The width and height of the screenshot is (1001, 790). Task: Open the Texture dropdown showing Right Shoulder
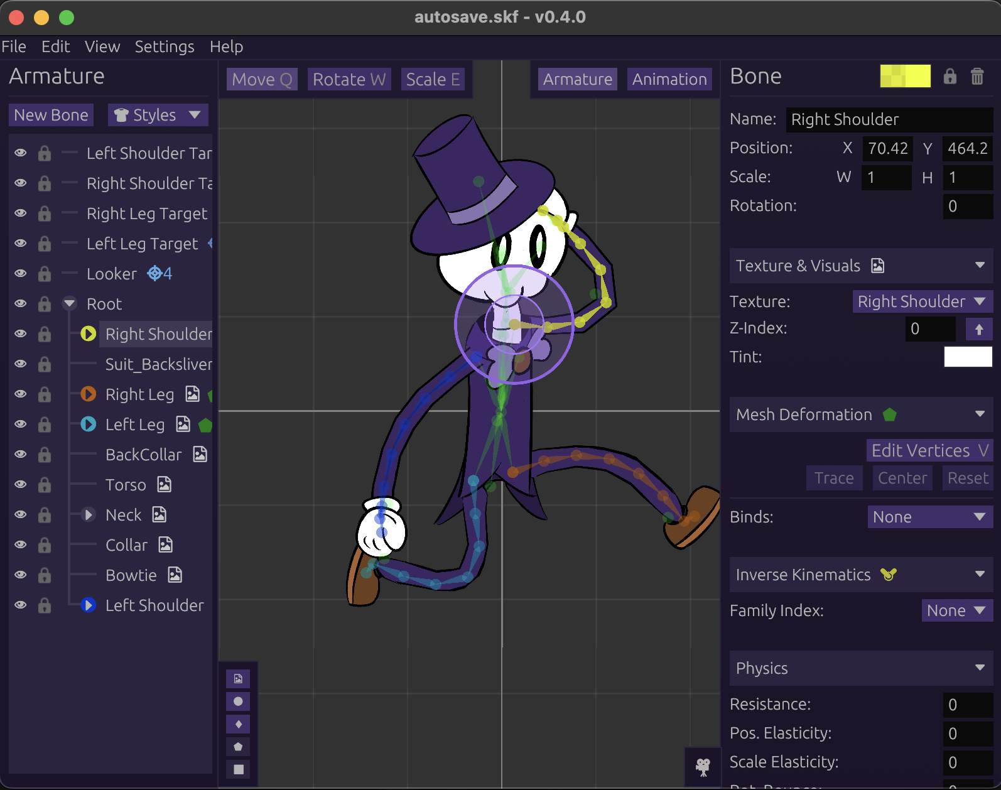[x=923, y=301]
